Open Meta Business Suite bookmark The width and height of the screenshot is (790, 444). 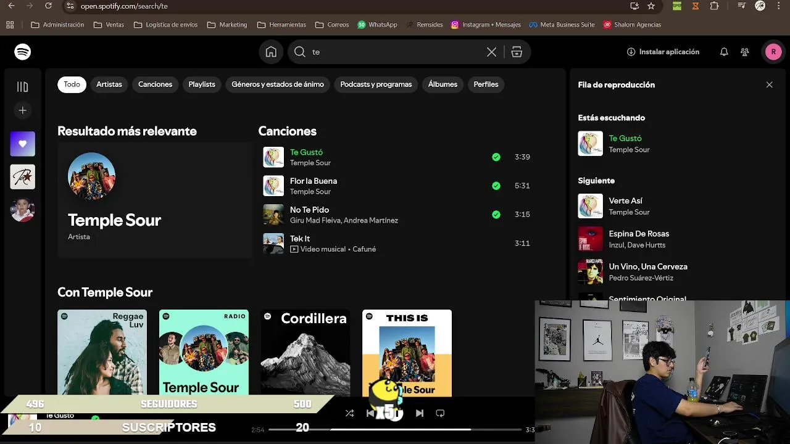pos(562,25)
